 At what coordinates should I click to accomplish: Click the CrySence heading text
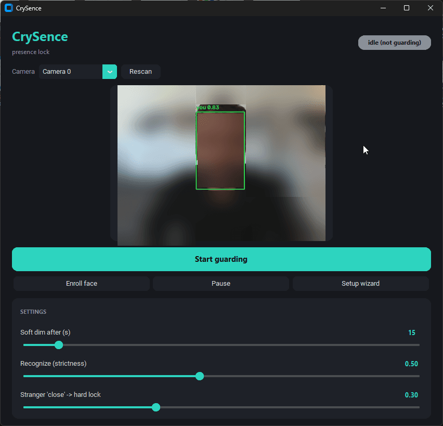(x=40, y=37)
